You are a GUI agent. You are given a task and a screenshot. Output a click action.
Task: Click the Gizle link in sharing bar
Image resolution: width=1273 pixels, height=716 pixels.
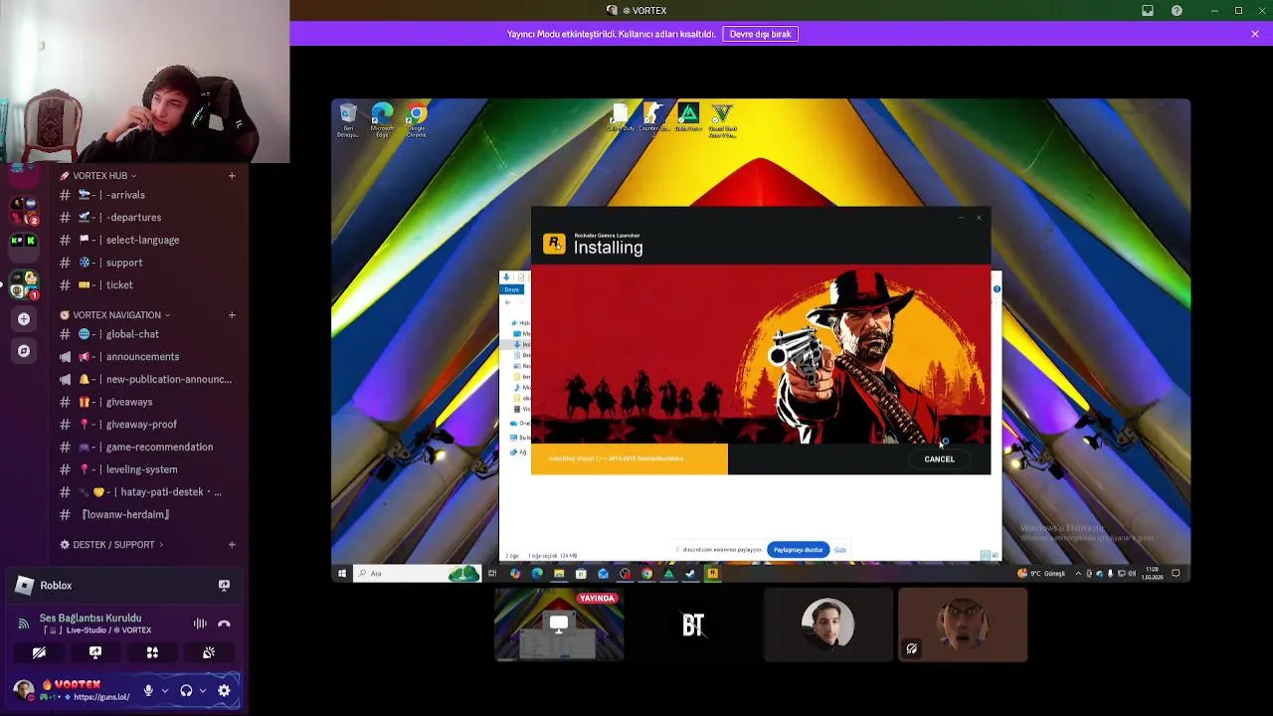click(840, 550)
